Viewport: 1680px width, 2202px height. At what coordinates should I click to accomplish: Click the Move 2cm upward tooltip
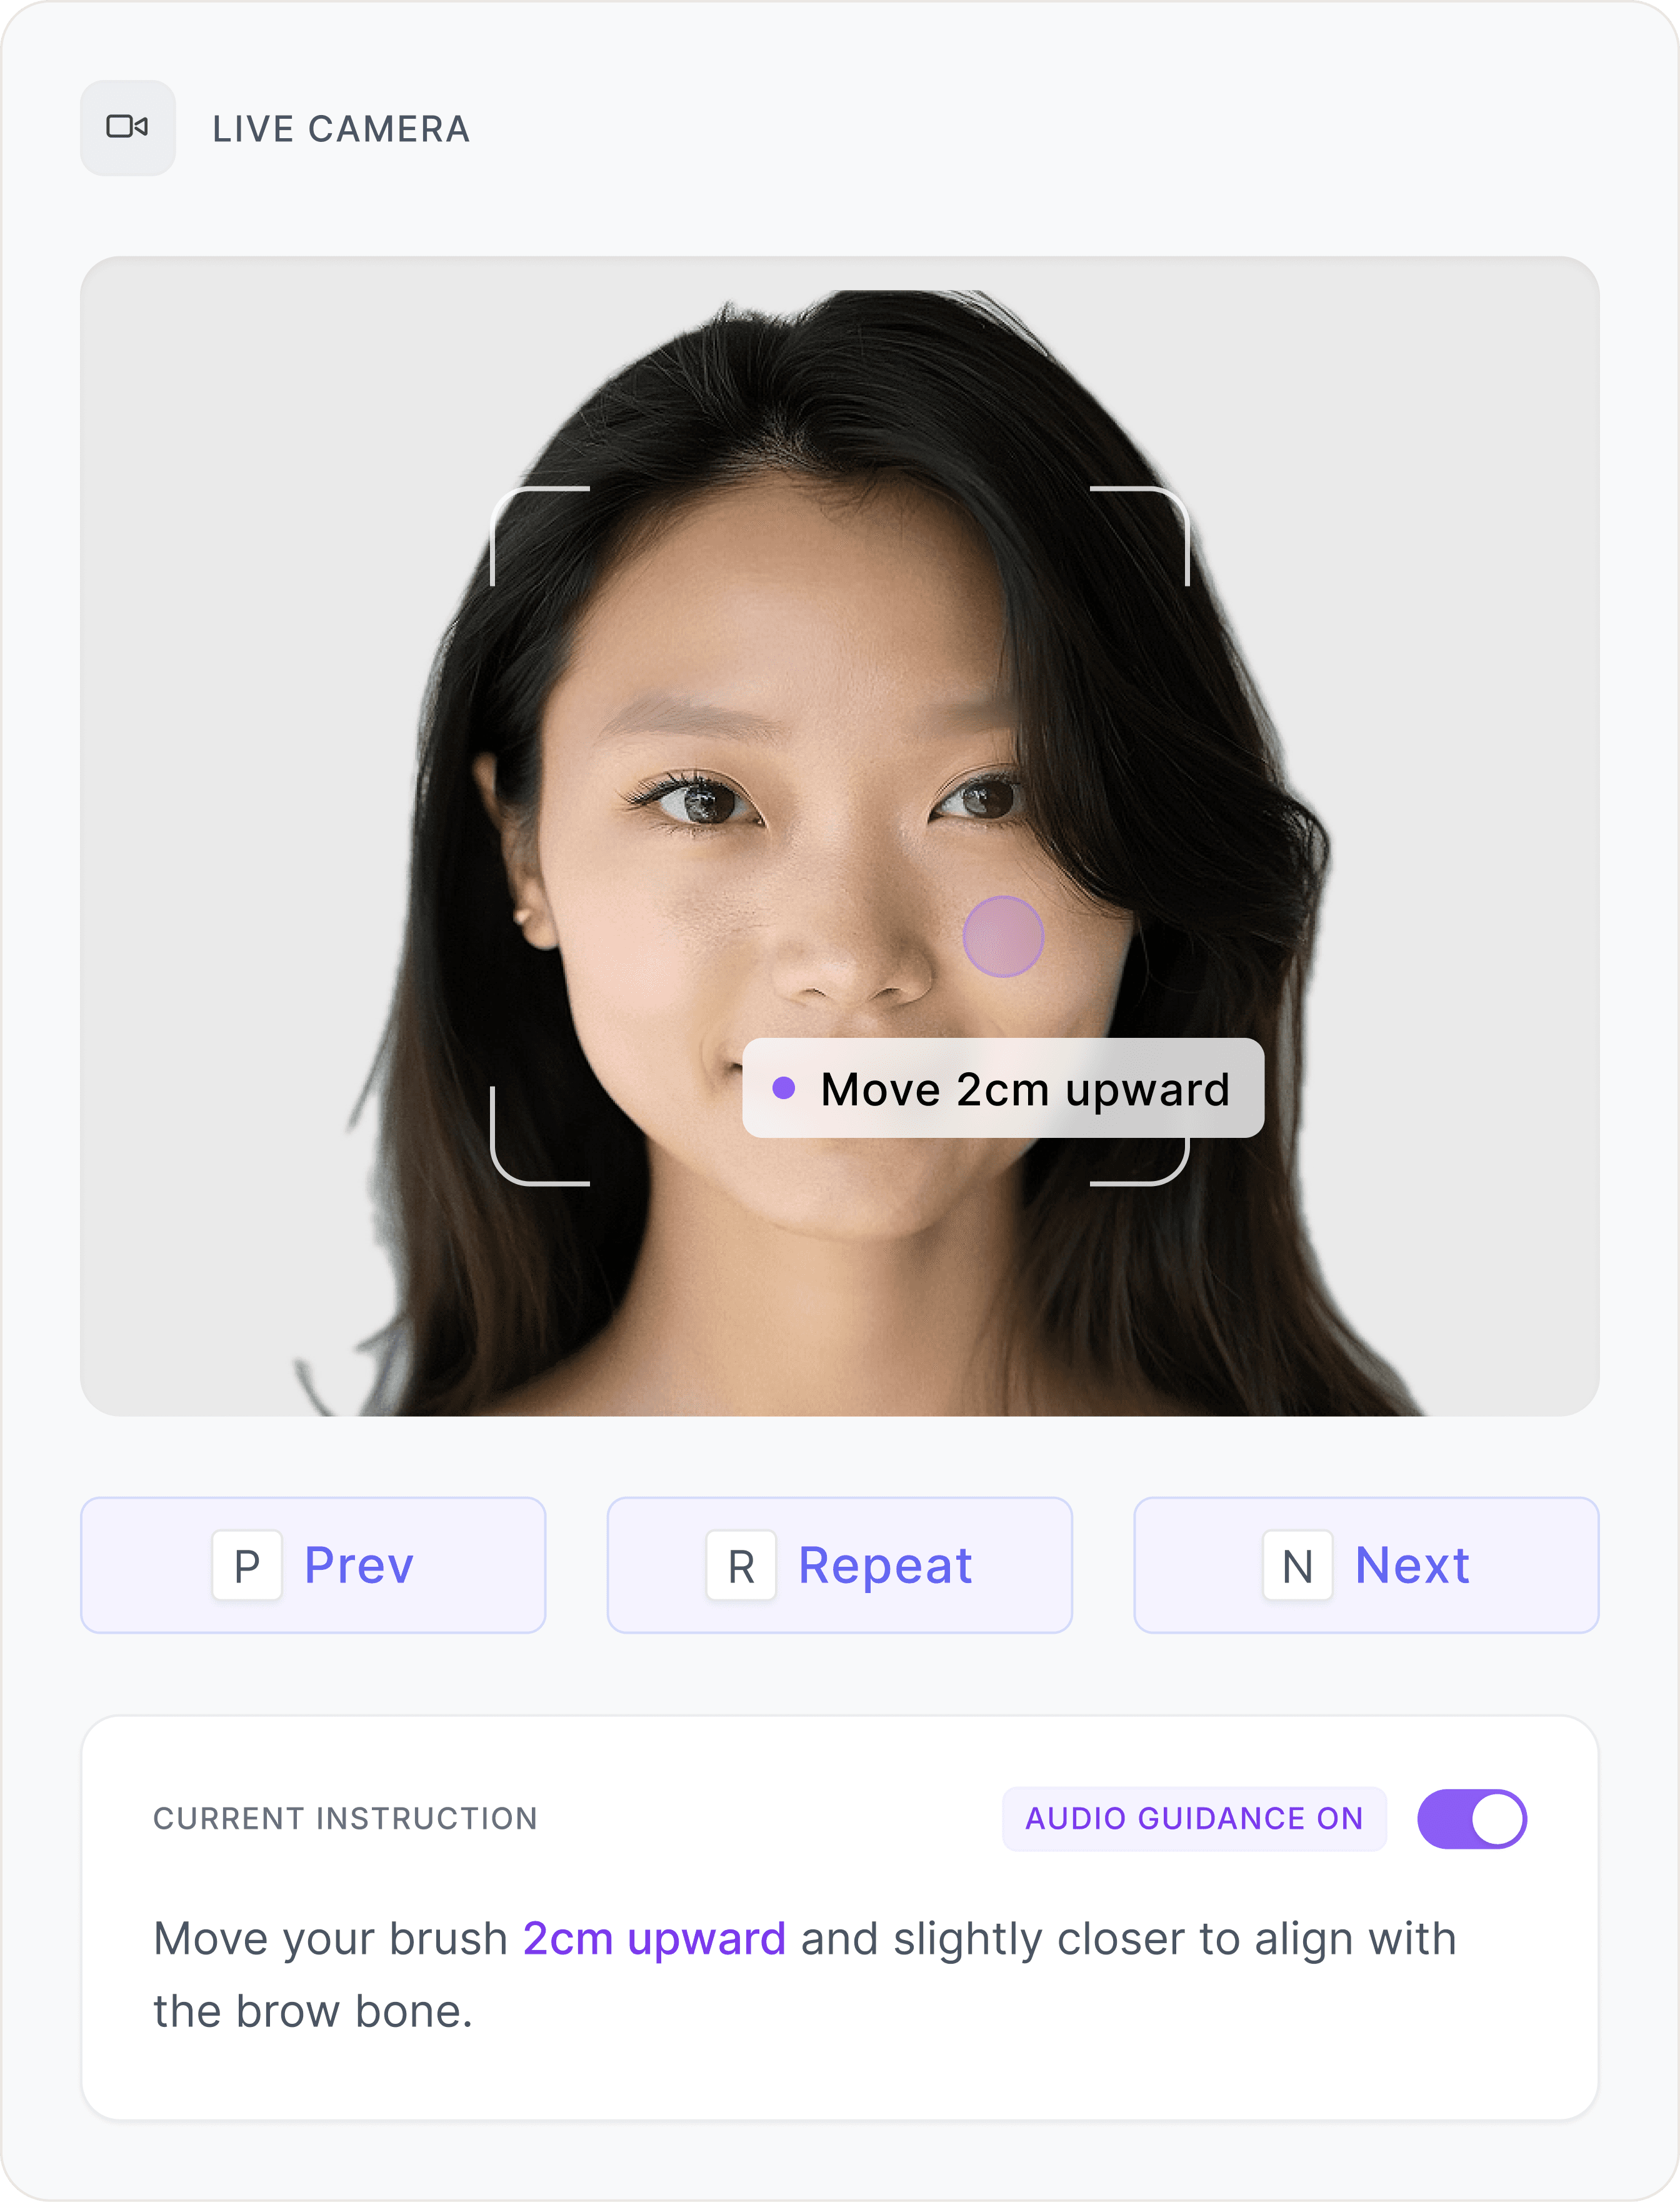pyautogui.click(x=1003, y=1088)
